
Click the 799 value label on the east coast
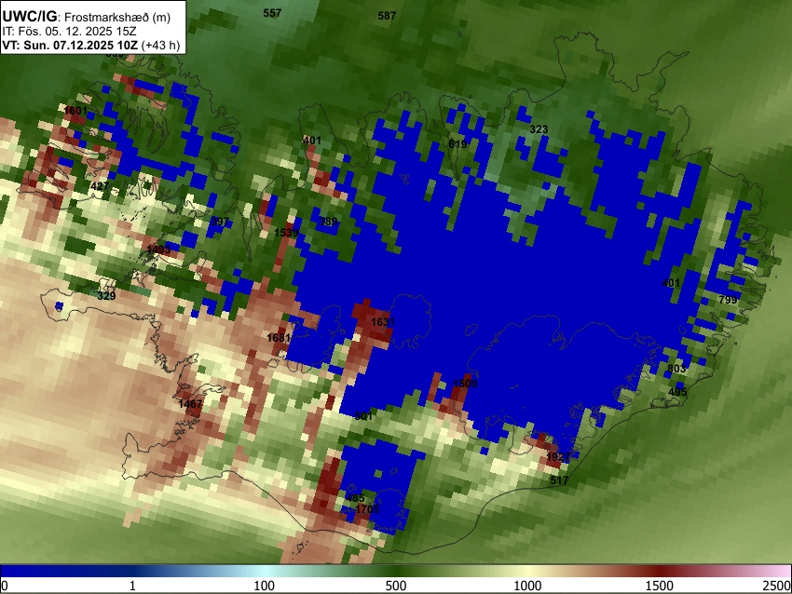point(728,300)
